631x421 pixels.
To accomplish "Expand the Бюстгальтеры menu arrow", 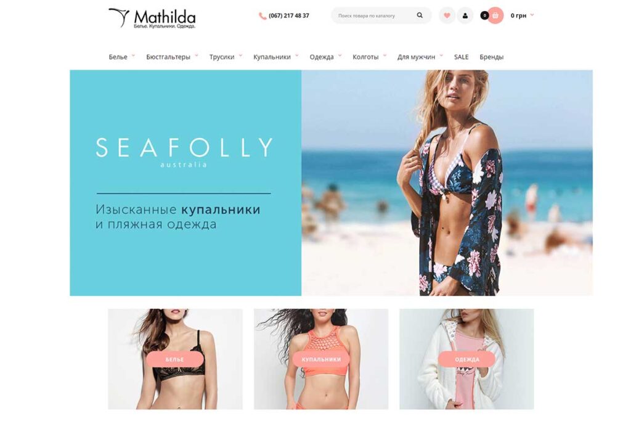I will 197,55.
